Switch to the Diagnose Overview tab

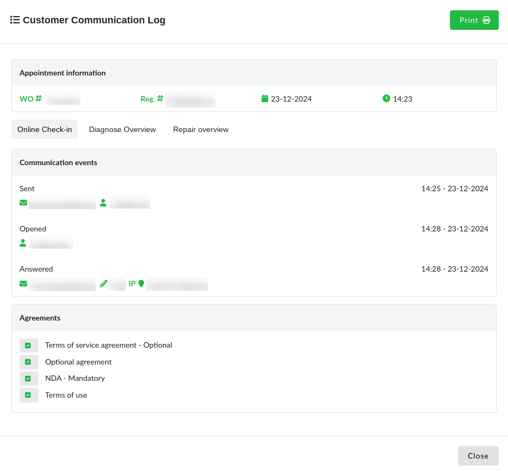[x=122, y=129]
